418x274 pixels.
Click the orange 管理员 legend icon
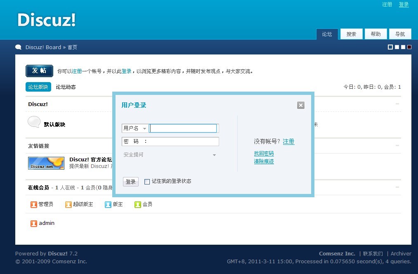[x=33, y=204]
